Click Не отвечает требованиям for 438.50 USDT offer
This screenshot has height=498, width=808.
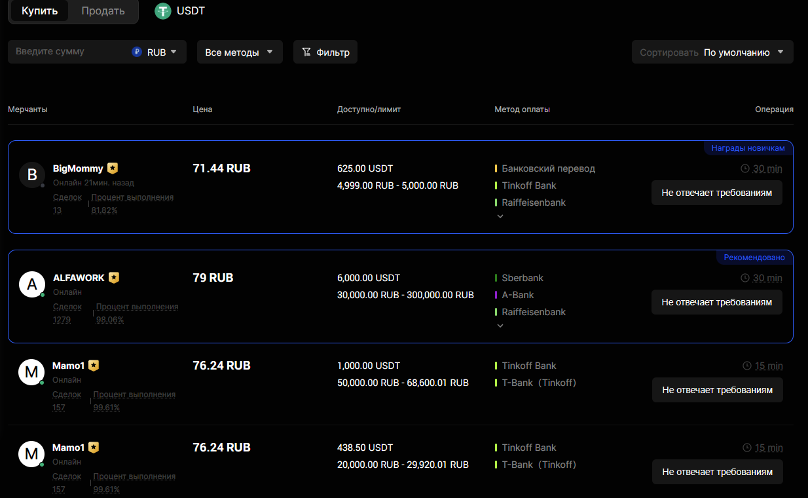point(718,472)
